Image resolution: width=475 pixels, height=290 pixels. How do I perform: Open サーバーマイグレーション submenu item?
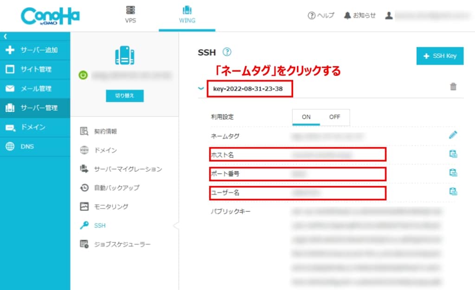click(x=121, y=169)
